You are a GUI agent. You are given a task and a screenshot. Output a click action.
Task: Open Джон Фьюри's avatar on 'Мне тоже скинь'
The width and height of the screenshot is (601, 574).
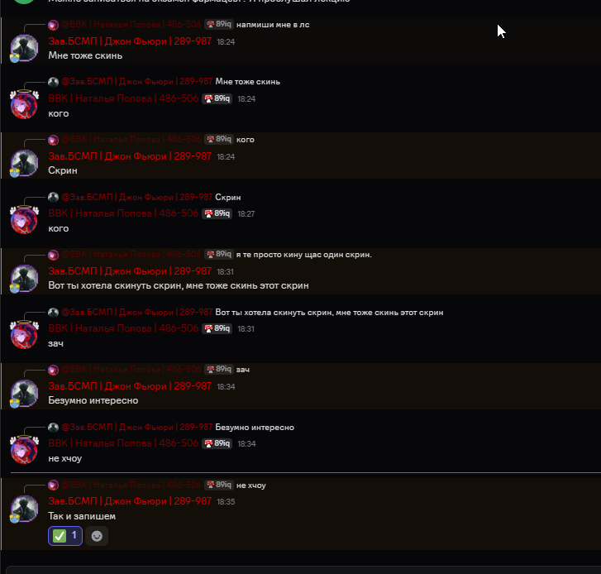pyautogui.click(x=24, y=48)
